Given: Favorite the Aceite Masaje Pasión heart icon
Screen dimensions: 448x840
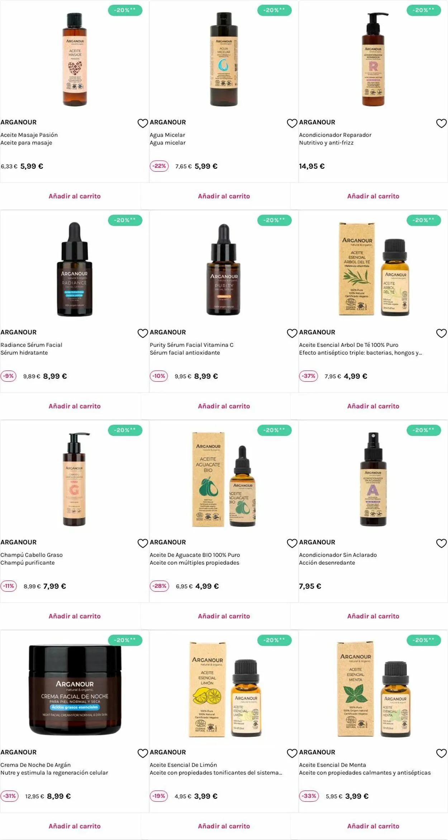Looking at the screenshot, I should click(143, 123).
